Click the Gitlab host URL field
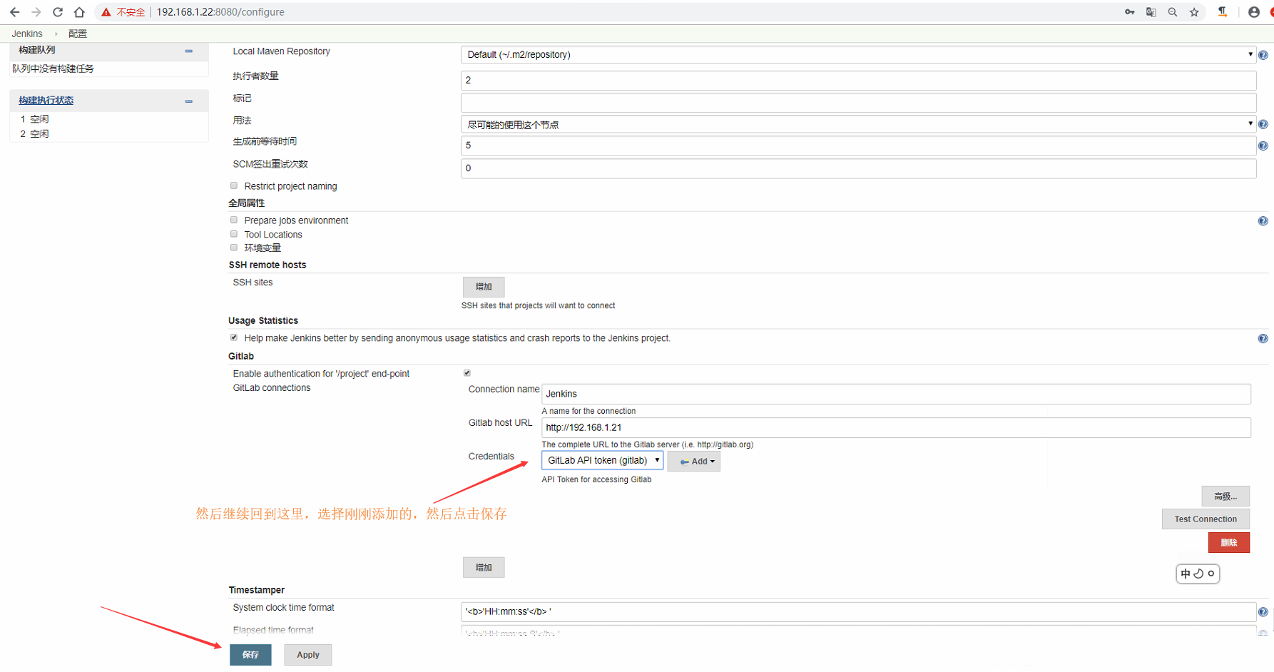The image size is (1274, 672). 896,427
